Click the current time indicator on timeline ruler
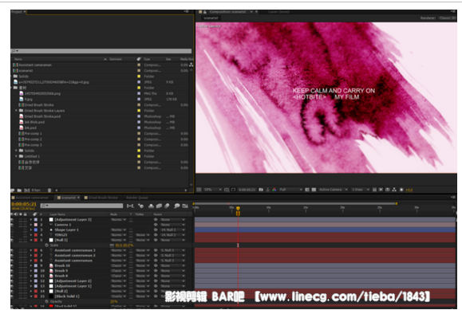The height and width of the screenshot is (310, 462). (238, 209)
